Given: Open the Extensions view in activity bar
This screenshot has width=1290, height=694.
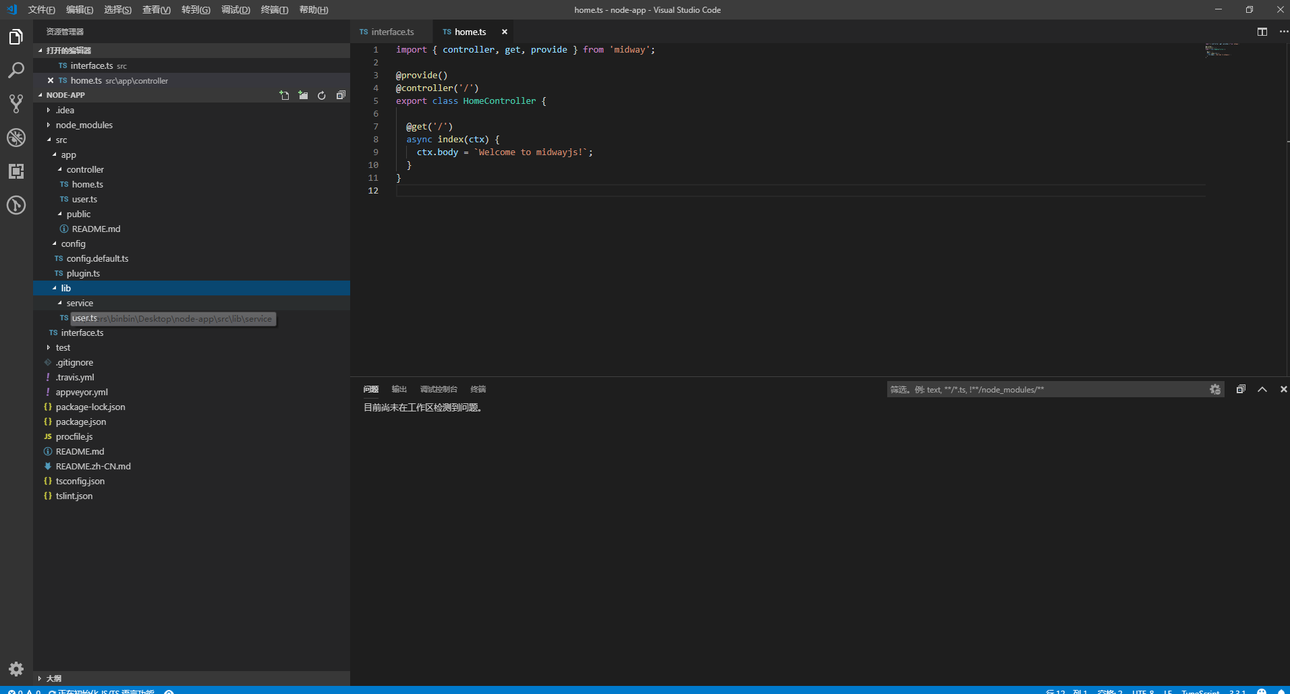Looking at the screenshot, I should point(16,171).
